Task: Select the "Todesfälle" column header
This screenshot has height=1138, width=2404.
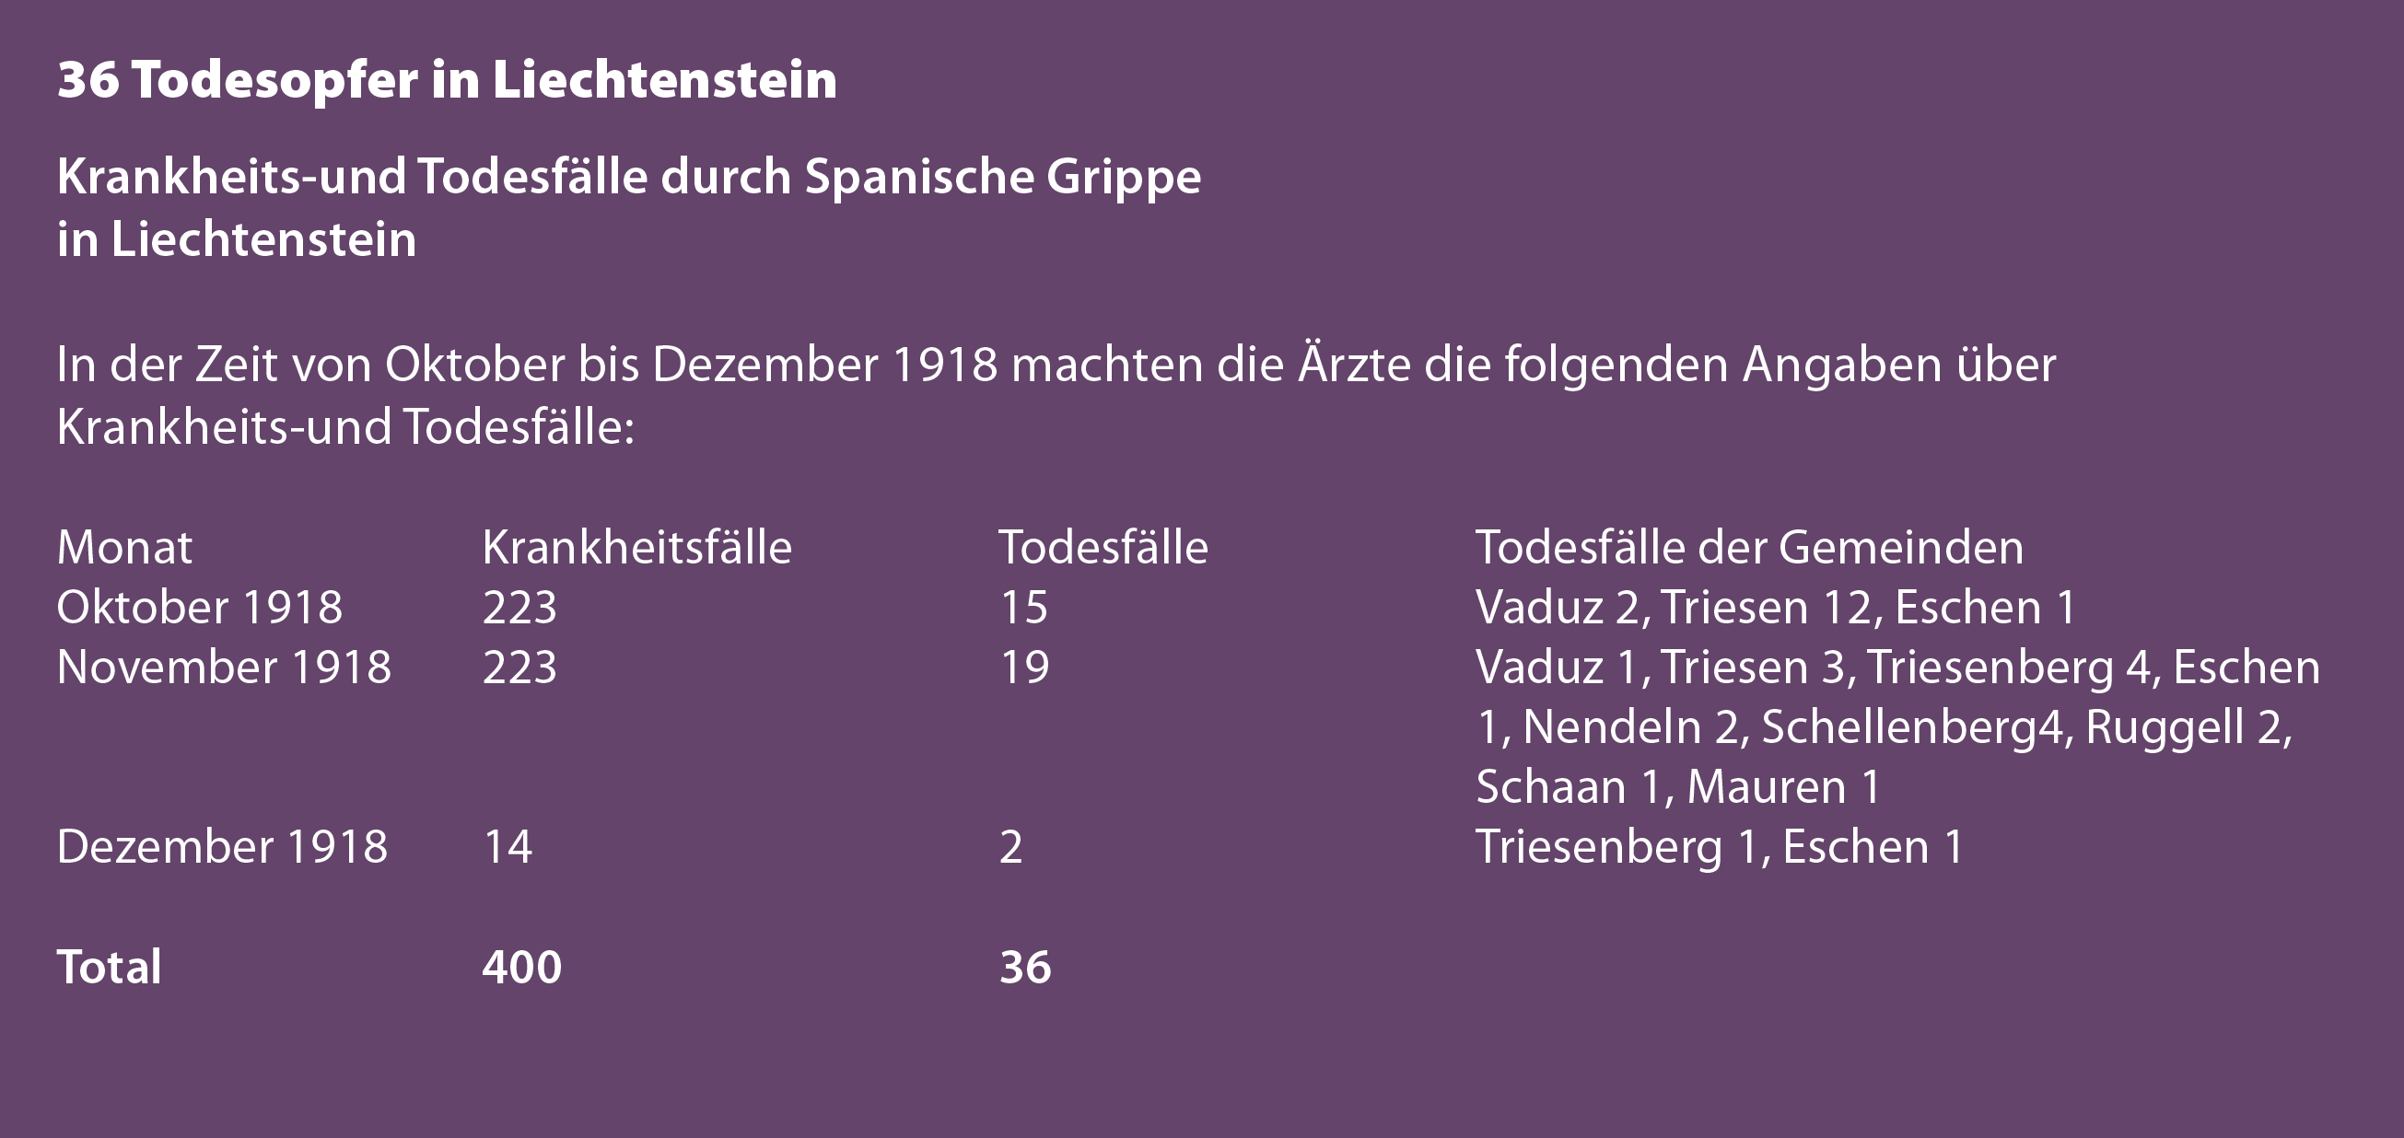Action: tap(1103, 548)
